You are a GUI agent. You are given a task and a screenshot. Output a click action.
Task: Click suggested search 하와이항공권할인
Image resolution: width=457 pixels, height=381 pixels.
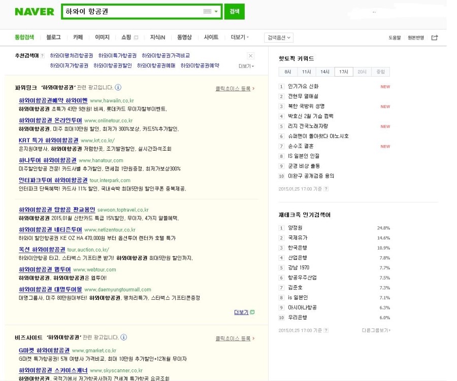tap(113, 65)
